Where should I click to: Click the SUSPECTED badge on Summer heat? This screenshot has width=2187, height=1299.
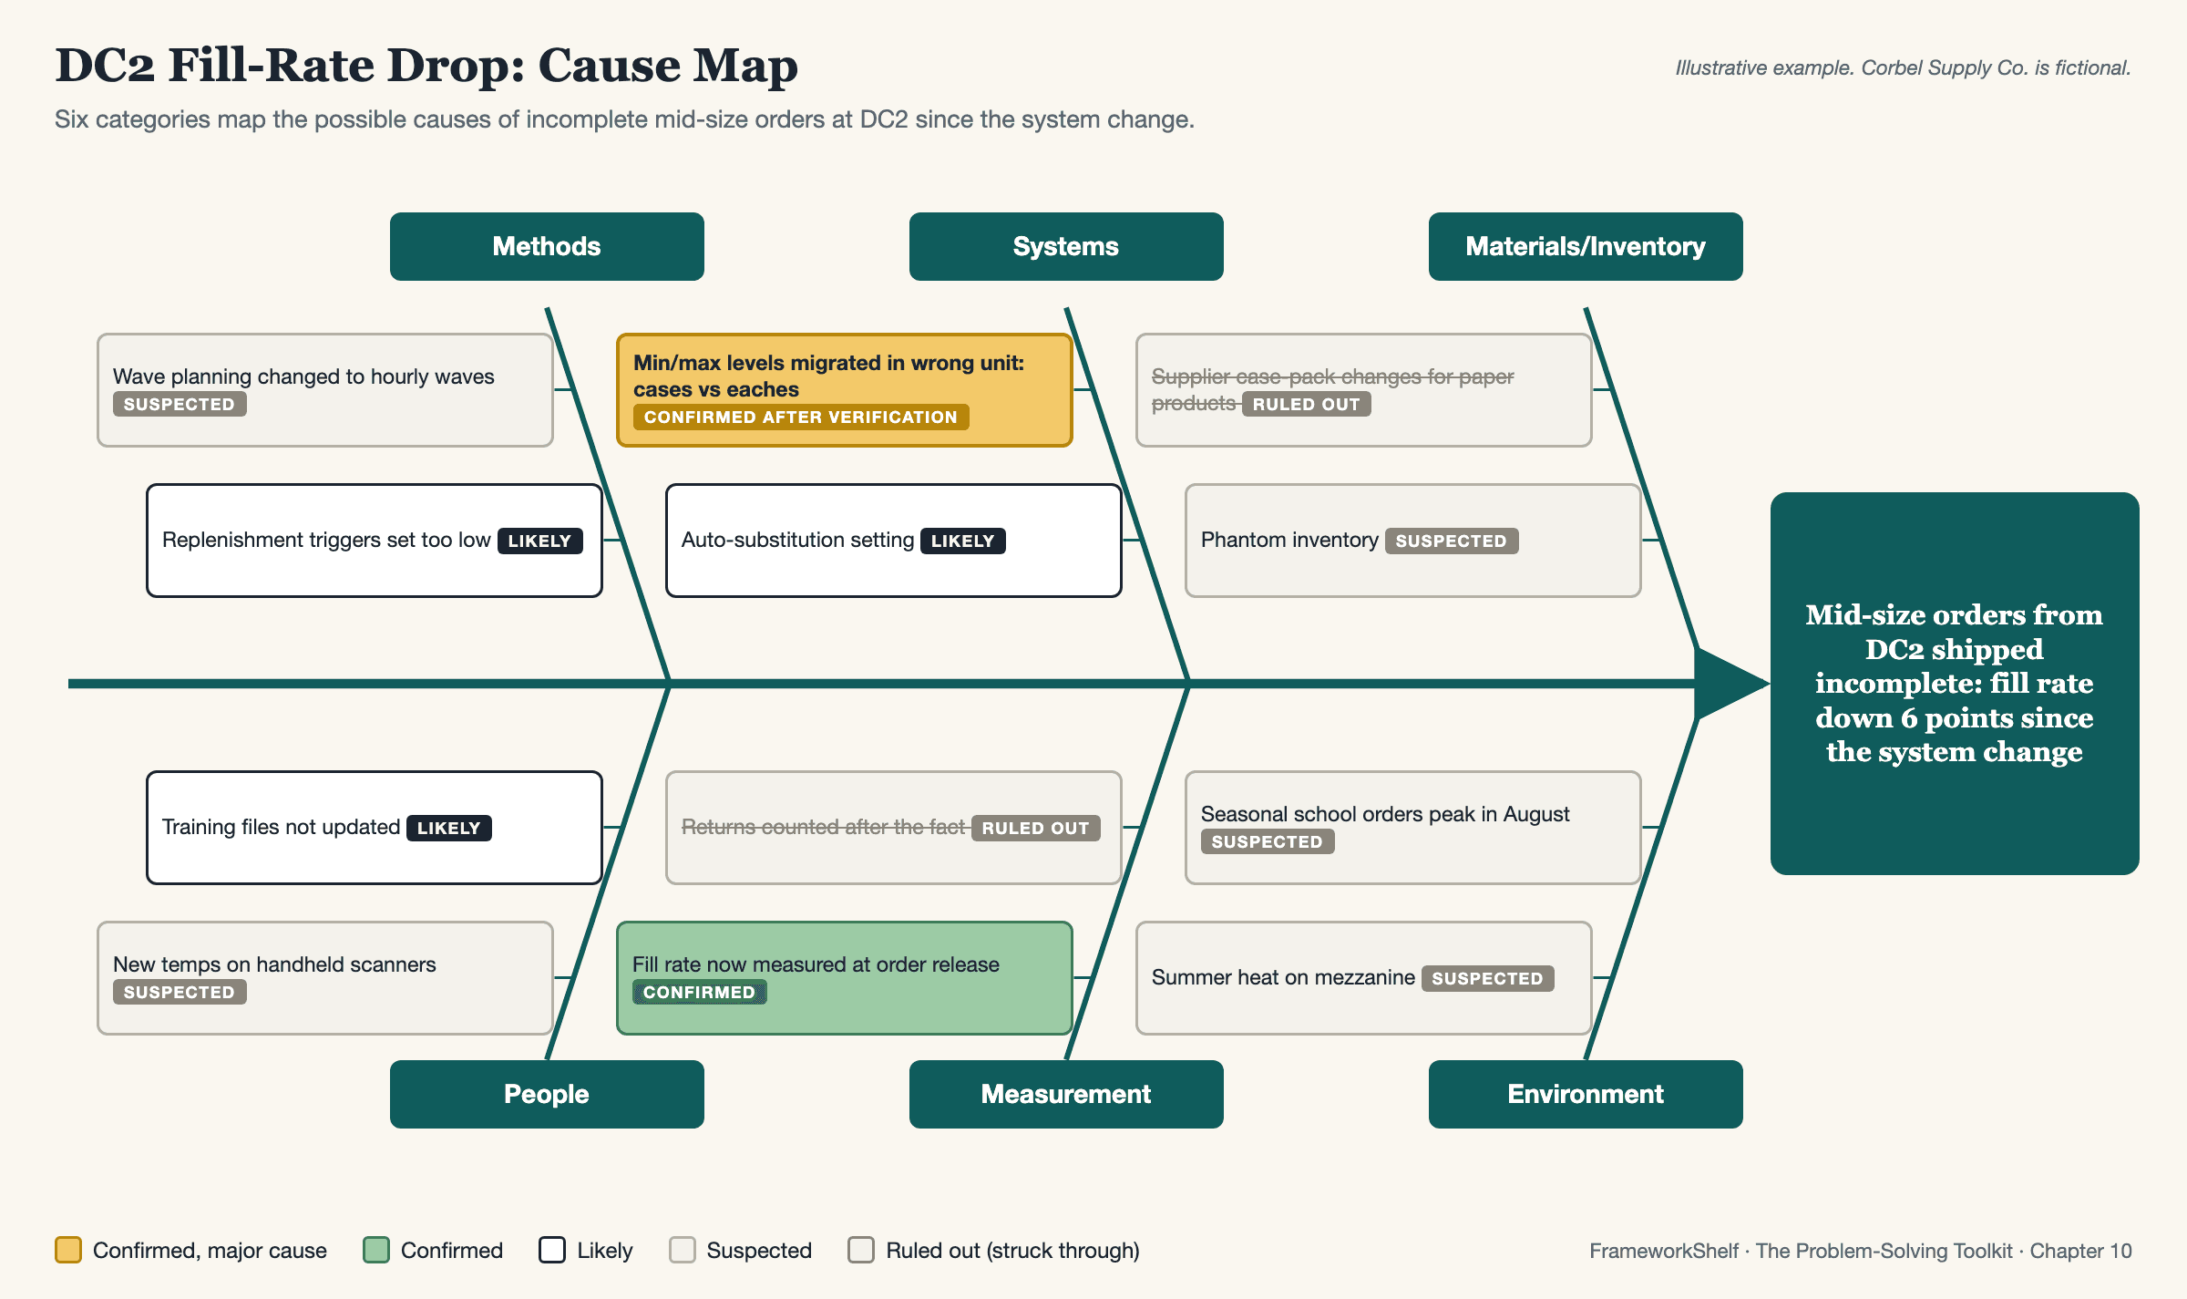click(x=1488, y=978)
